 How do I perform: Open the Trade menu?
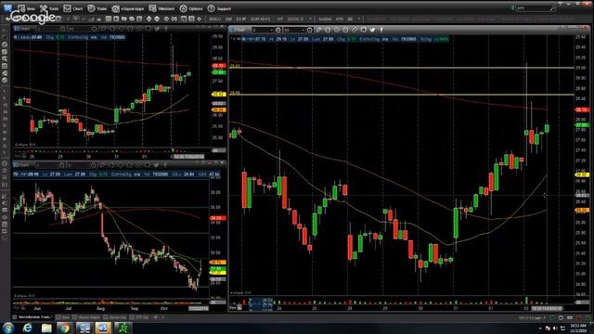(97, 8)
